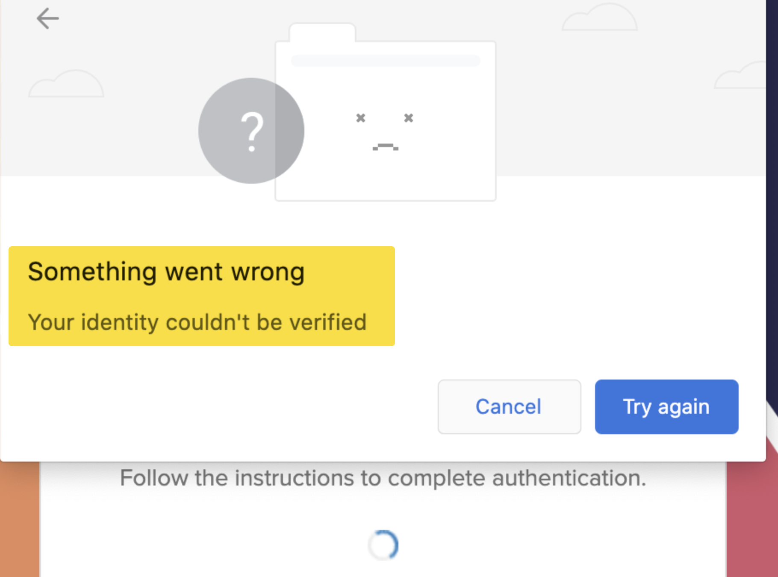
Task: Click the left X eye of sad face
Action: pyautogui.click(x=361, y=118)
